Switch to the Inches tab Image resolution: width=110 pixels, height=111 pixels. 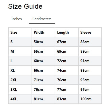coord(17,19)
